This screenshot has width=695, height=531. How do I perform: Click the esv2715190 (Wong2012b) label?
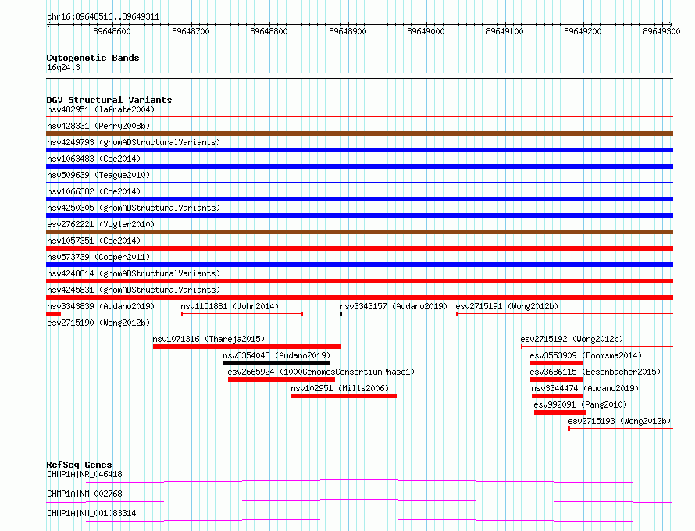pyautogui.click(x=98, y=323)
